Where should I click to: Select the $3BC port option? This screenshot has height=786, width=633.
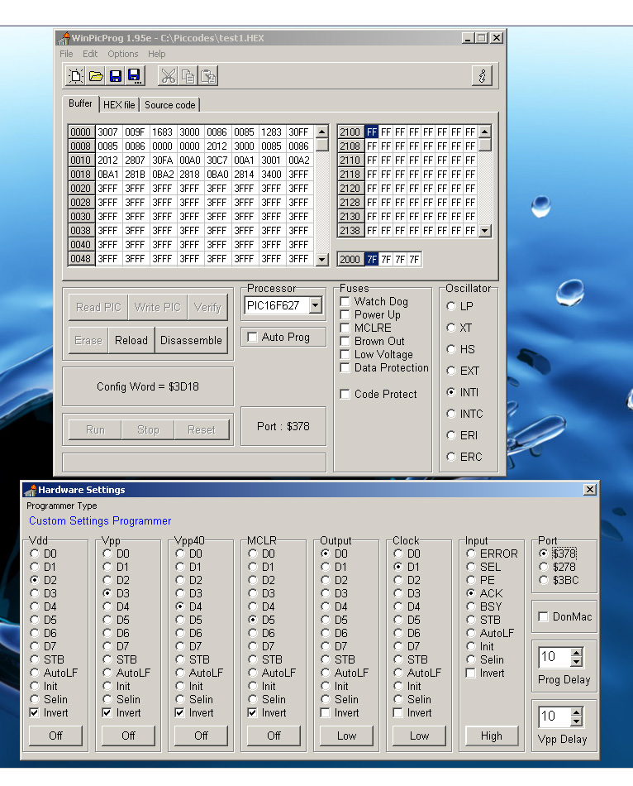(559, 581)
